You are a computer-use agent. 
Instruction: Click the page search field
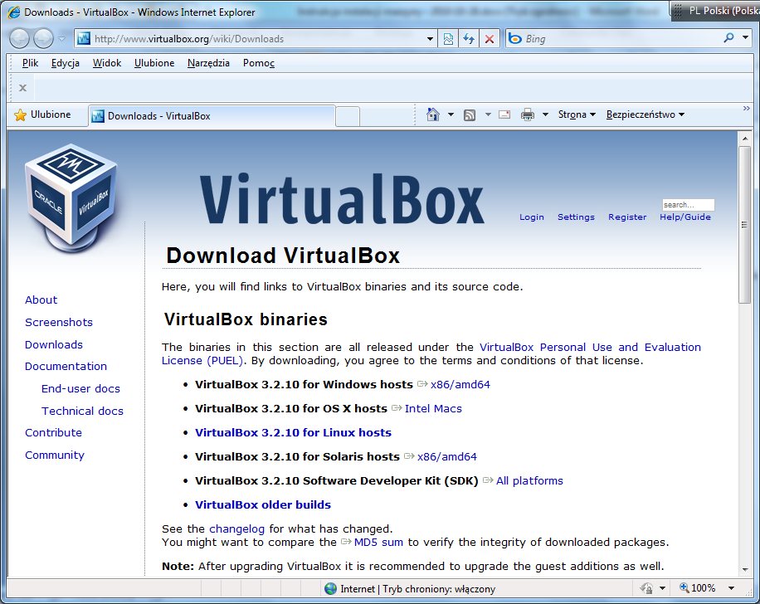tap(689, 205)
